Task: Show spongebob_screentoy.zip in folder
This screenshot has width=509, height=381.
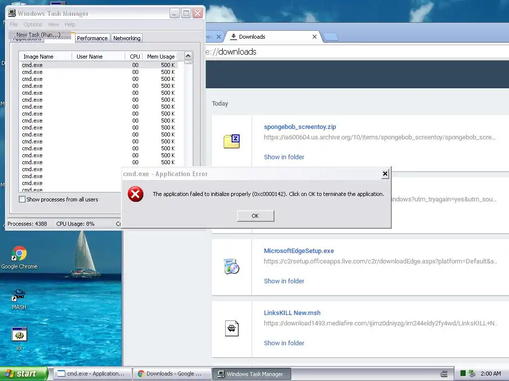Action: tap(284, 157)
